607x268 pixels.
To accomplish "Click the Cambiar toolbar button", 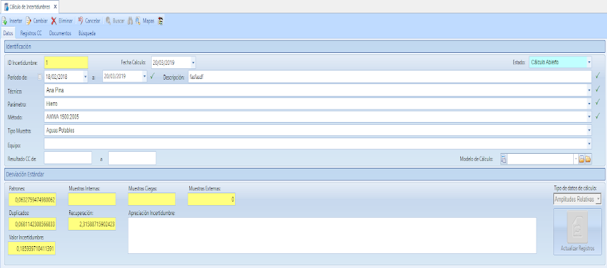I will pyautogui.click(x=37, y=21).
